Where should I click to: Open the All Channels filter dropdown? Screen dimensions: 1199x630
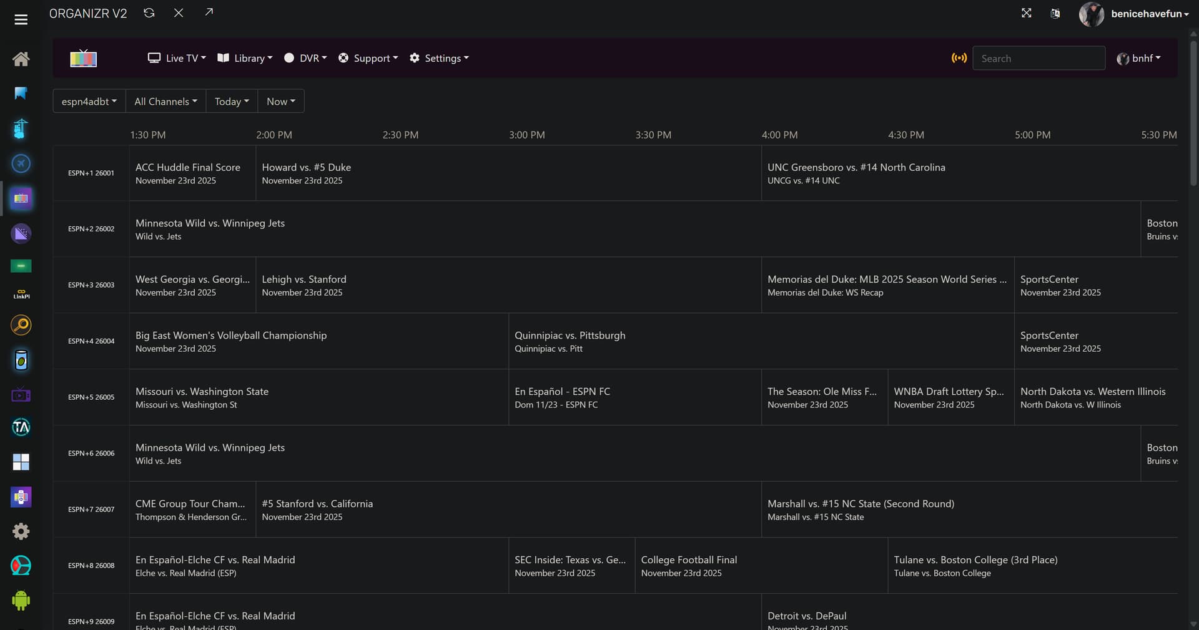pos(165,101)
